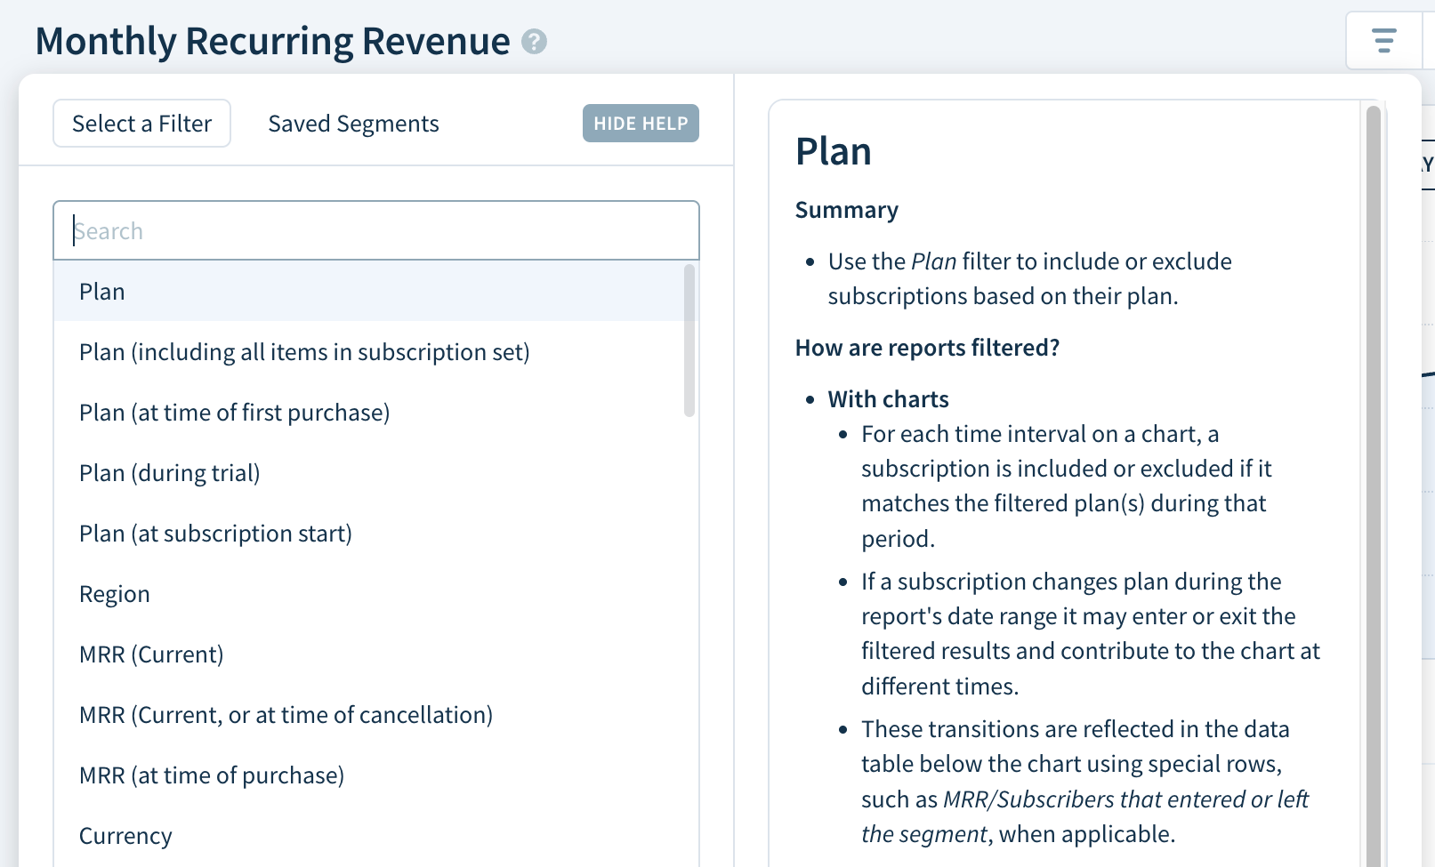Open the Select a Filter panel
This screenshot has width=1435, height=867.
tap(141, 123)
